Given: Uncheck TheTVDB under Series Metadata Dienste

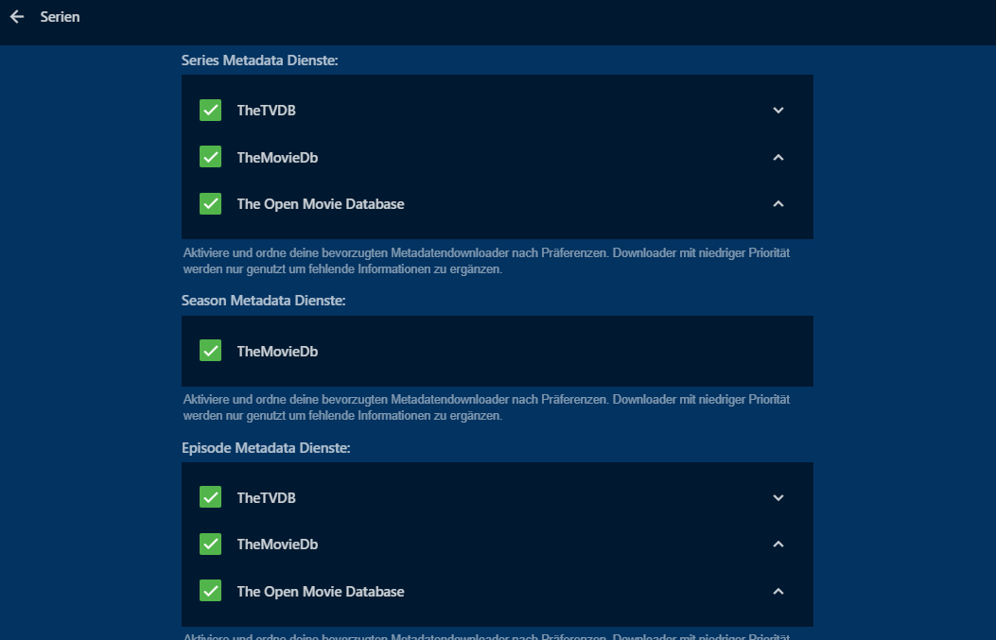Looking at the screenshot, I should [210, 110].
